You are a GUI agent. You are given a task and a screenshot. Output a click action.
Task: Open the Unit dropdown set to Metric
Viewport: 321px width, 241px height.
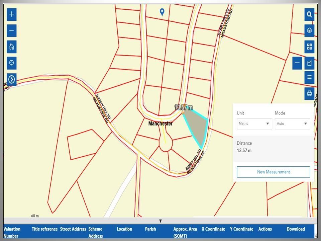[x=254, y=124]
